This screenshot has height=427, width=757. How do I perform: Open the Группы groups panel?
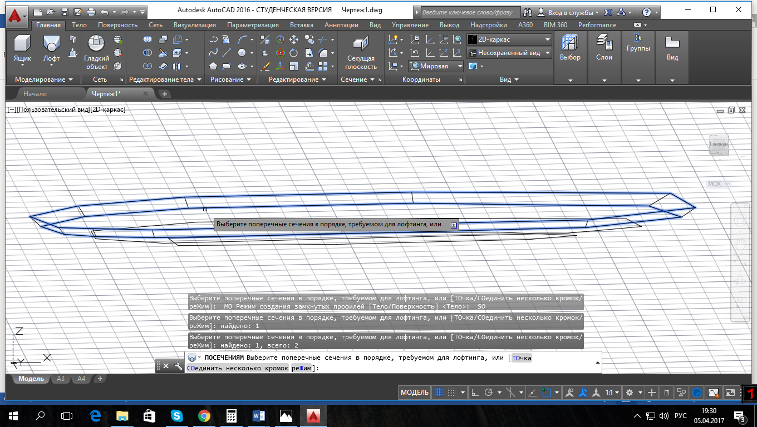(638, 38)
